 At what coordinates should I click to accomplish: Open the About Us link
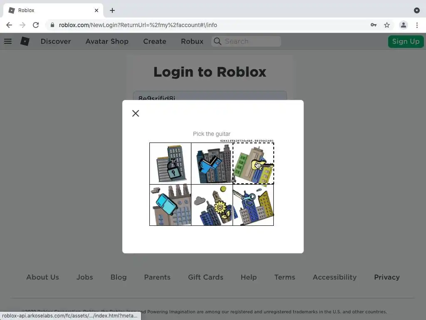(x=43, y=277)
